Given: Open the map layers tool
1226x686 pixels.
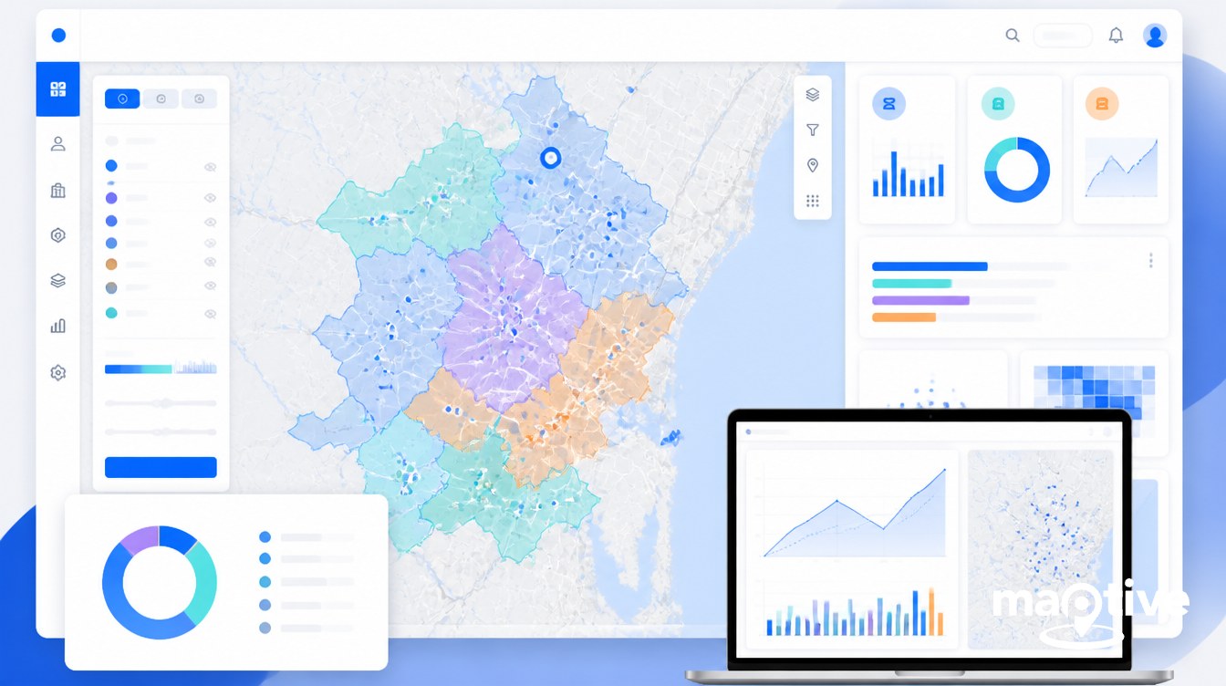Looking at the screenshot, I should (813, 95).
